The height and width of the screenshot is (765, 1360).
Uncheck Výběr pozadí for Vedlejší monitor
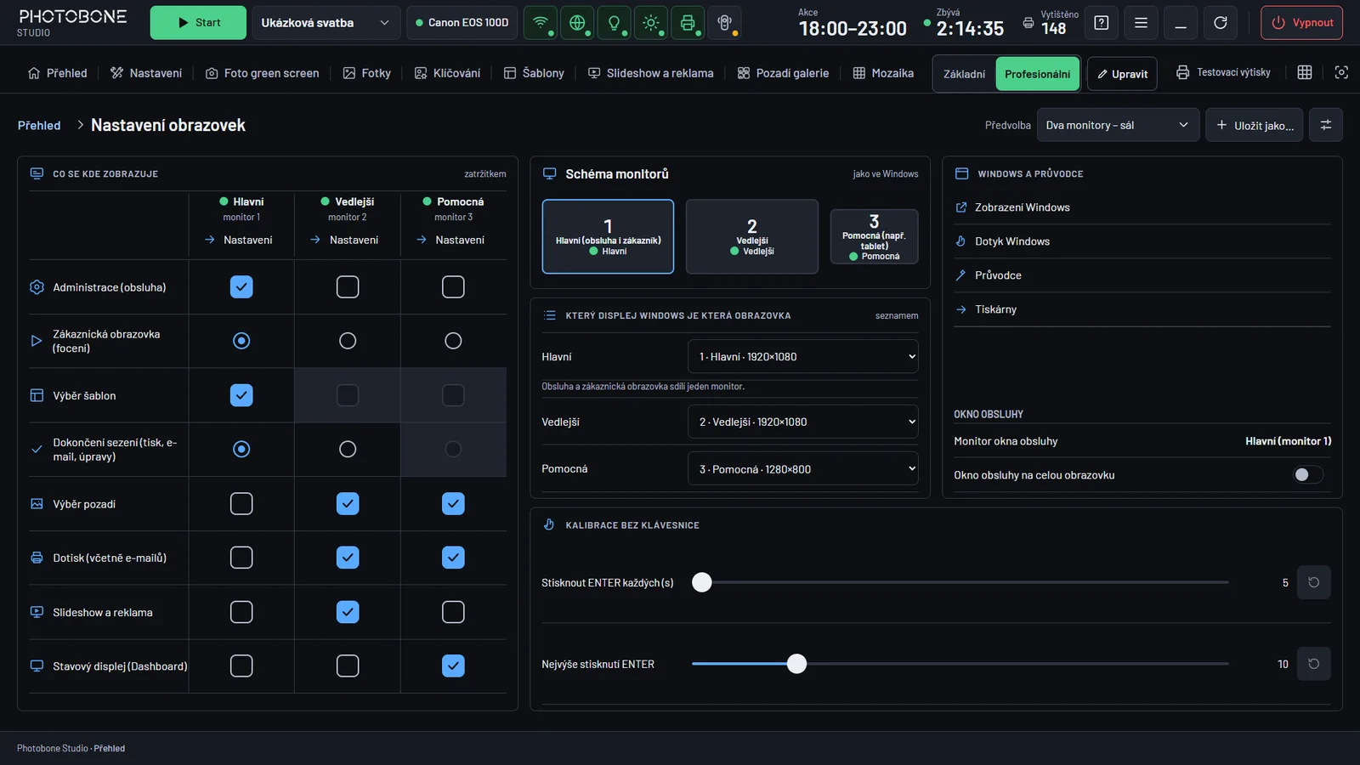pyautogui.click(x=348, y=504)
